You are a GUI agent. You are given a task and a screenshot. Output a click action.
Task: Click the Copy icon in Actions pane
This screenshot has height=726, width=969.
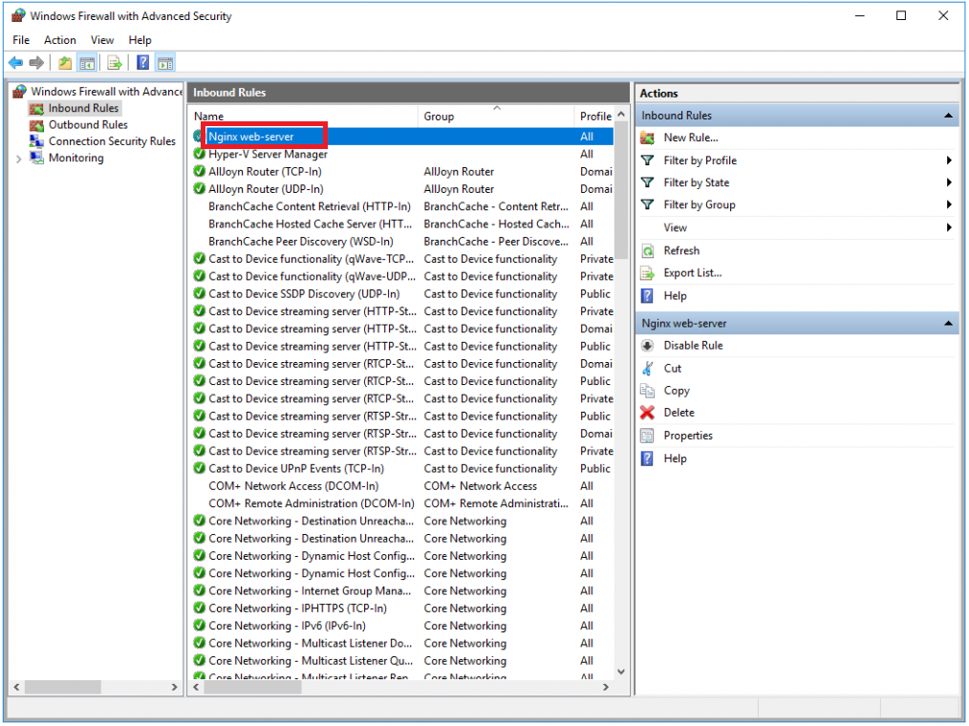647,391
